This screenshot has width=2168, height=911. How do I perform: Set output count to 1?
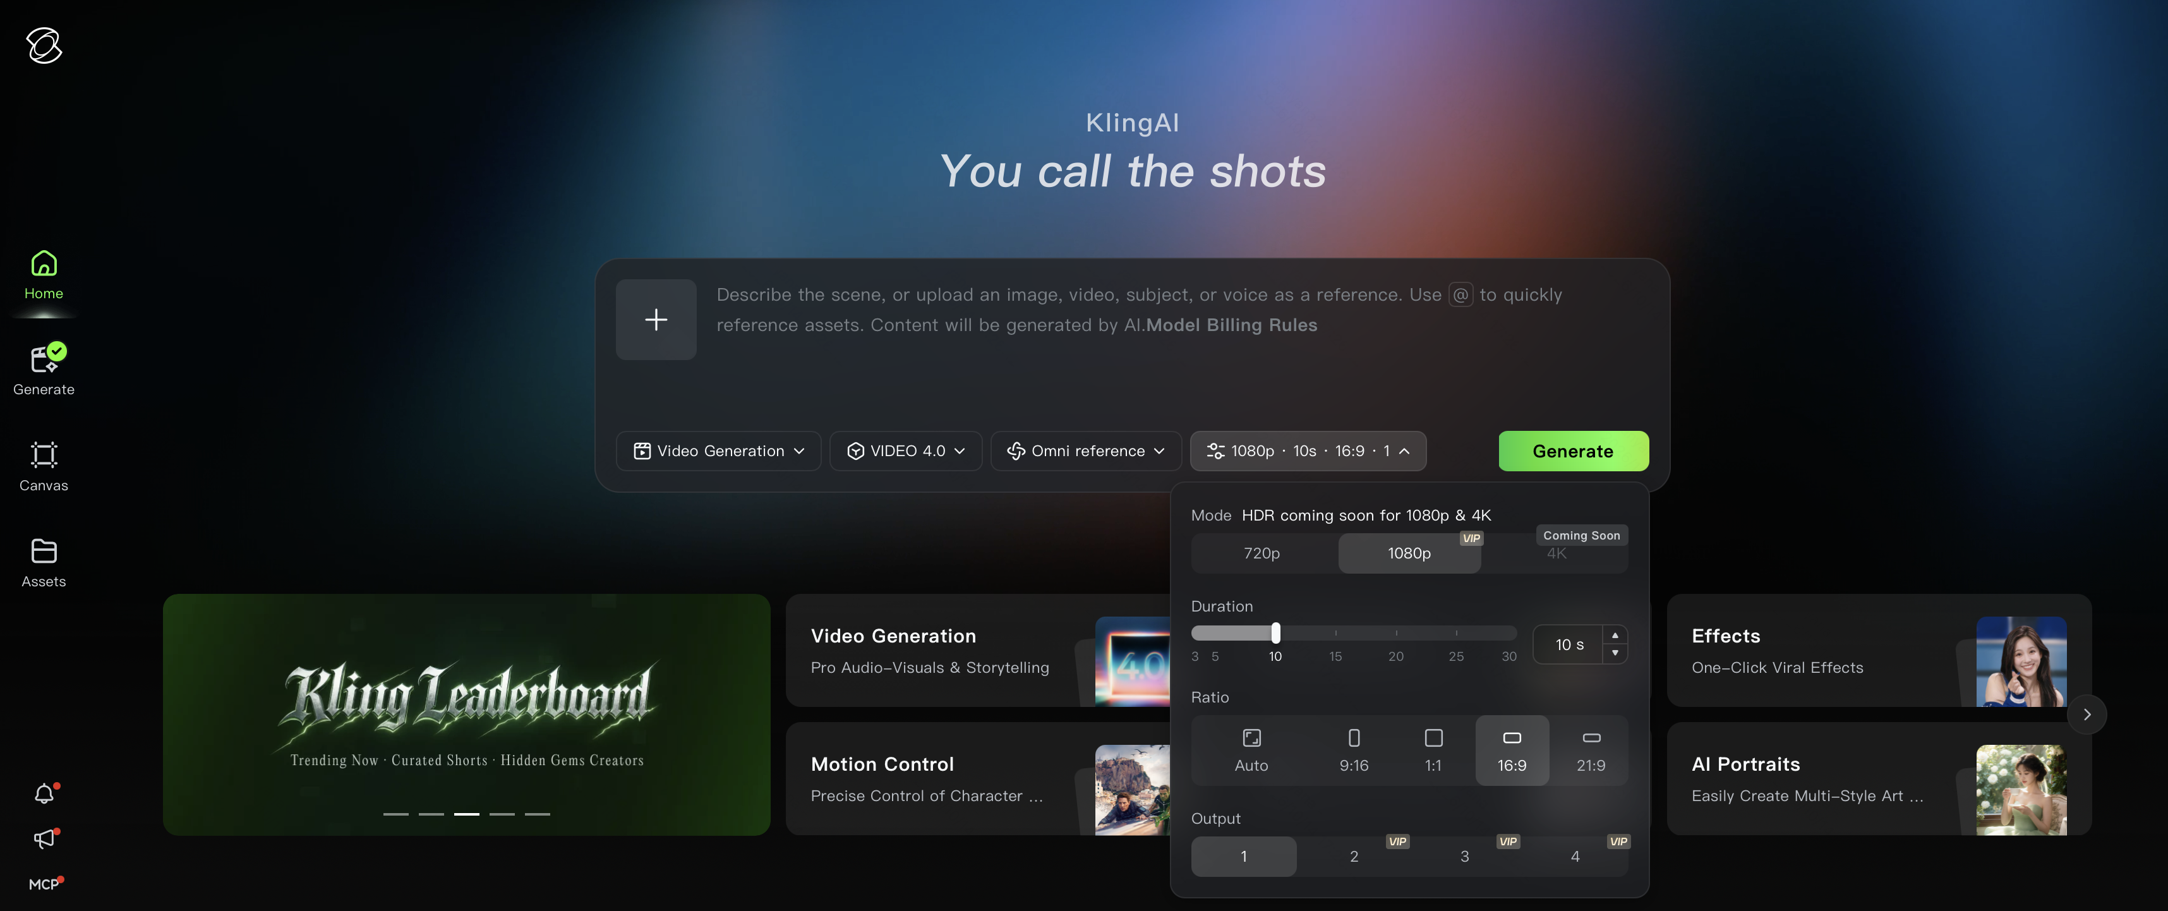point(1243,856)
